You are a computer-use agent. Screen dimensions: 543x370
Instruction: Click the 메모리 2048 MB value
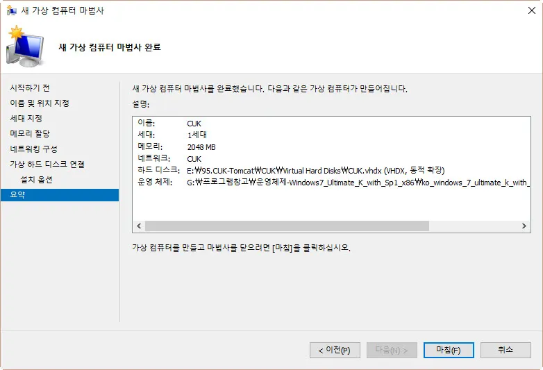click(201, 147)
